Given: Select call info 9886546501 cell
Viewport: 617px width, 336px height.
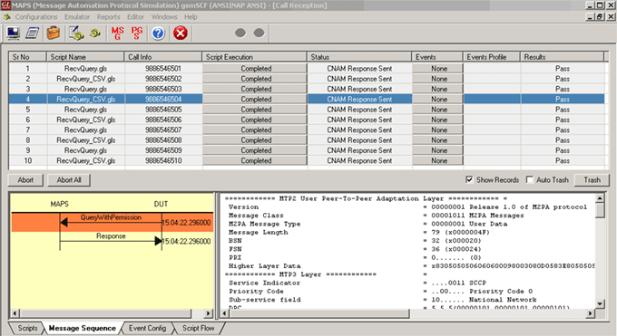Looking at the screenshot, I should coord(163,69).
